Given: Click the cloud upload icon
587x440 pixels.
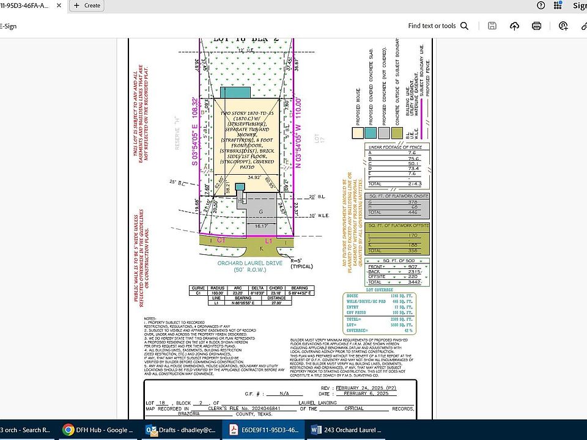Looking at the screenshot, I should click(x=514, y=26).
